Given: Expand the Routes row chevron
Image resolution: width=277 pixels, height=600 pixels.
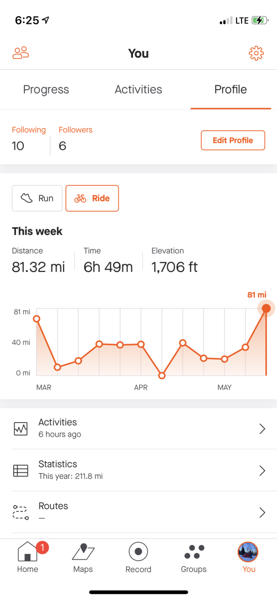Looking at the screenshot, I should point(262,512).
